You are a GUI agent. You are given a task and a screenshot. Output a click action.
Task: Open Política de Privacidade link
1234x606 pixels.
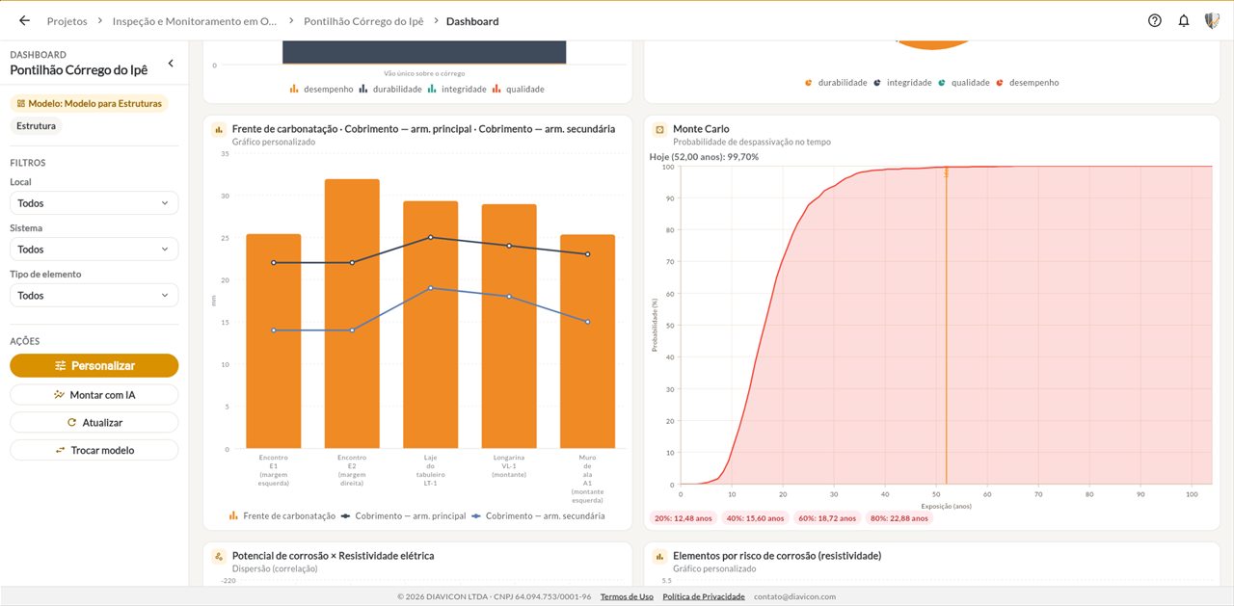coord(704,596)
